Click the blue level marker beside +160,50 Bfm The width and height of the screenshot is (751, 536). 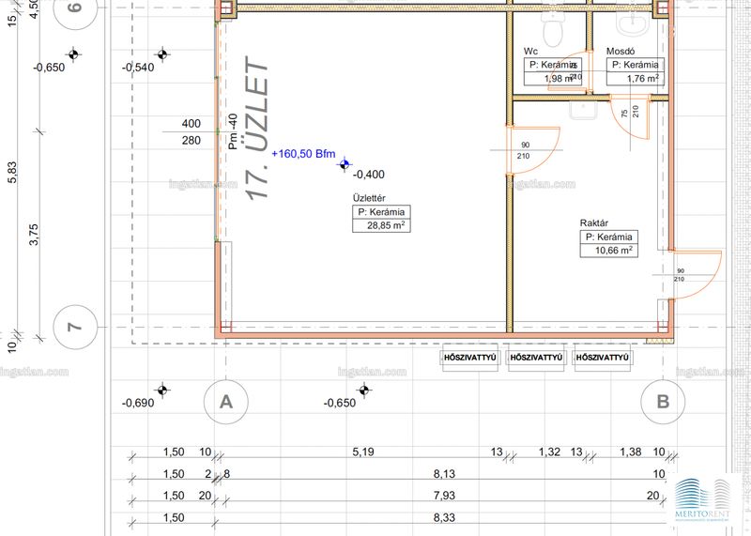click(345, 165)
